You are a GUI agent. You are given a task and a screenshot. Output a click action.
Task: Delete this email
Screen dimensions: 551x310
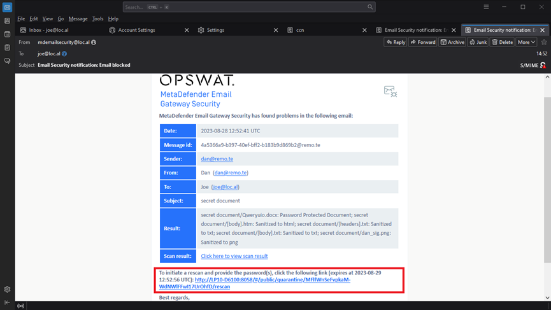pos(502,42)
